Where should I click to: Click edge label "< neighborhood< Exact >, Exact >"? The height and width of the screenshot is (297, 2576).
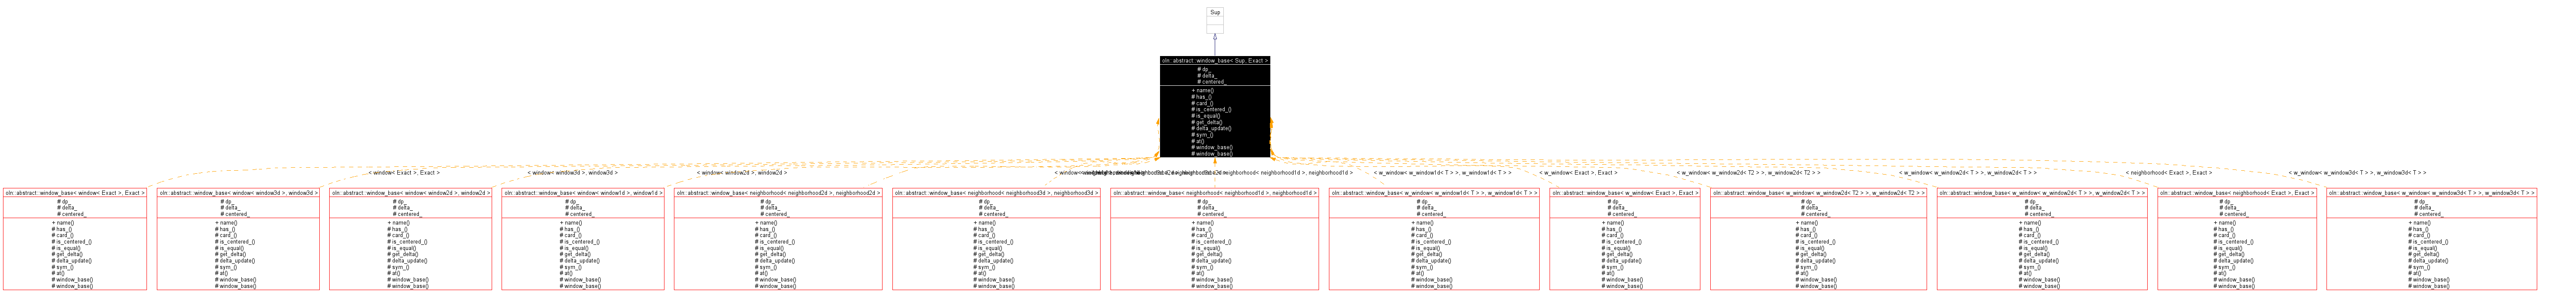point(2168,173)
